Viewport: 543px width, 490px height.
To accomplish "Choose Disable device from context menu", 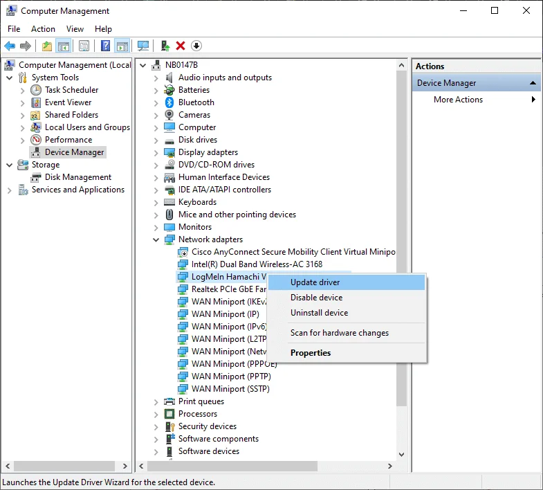I will (x=347, y=298).
